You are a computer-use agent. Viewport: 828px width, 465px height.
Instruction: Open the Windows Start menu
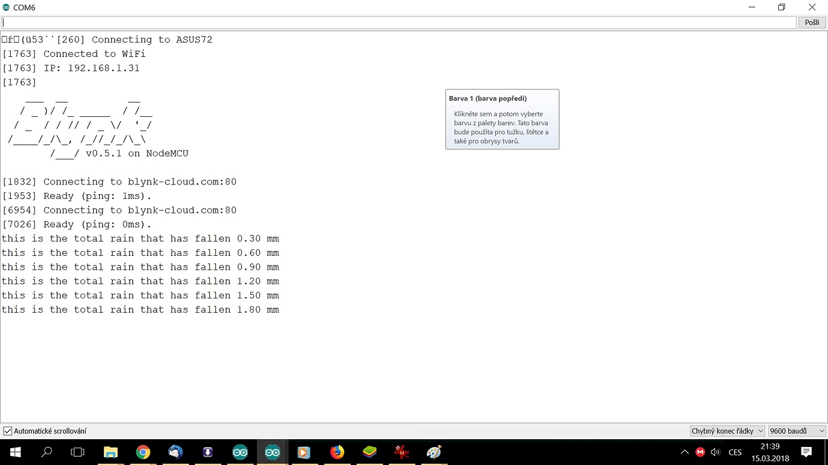point(14,452)
